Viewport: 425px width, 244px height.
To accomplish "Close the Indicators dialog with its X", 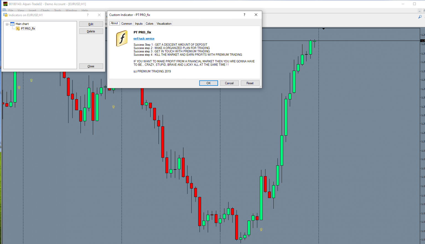I will [99, 15].
